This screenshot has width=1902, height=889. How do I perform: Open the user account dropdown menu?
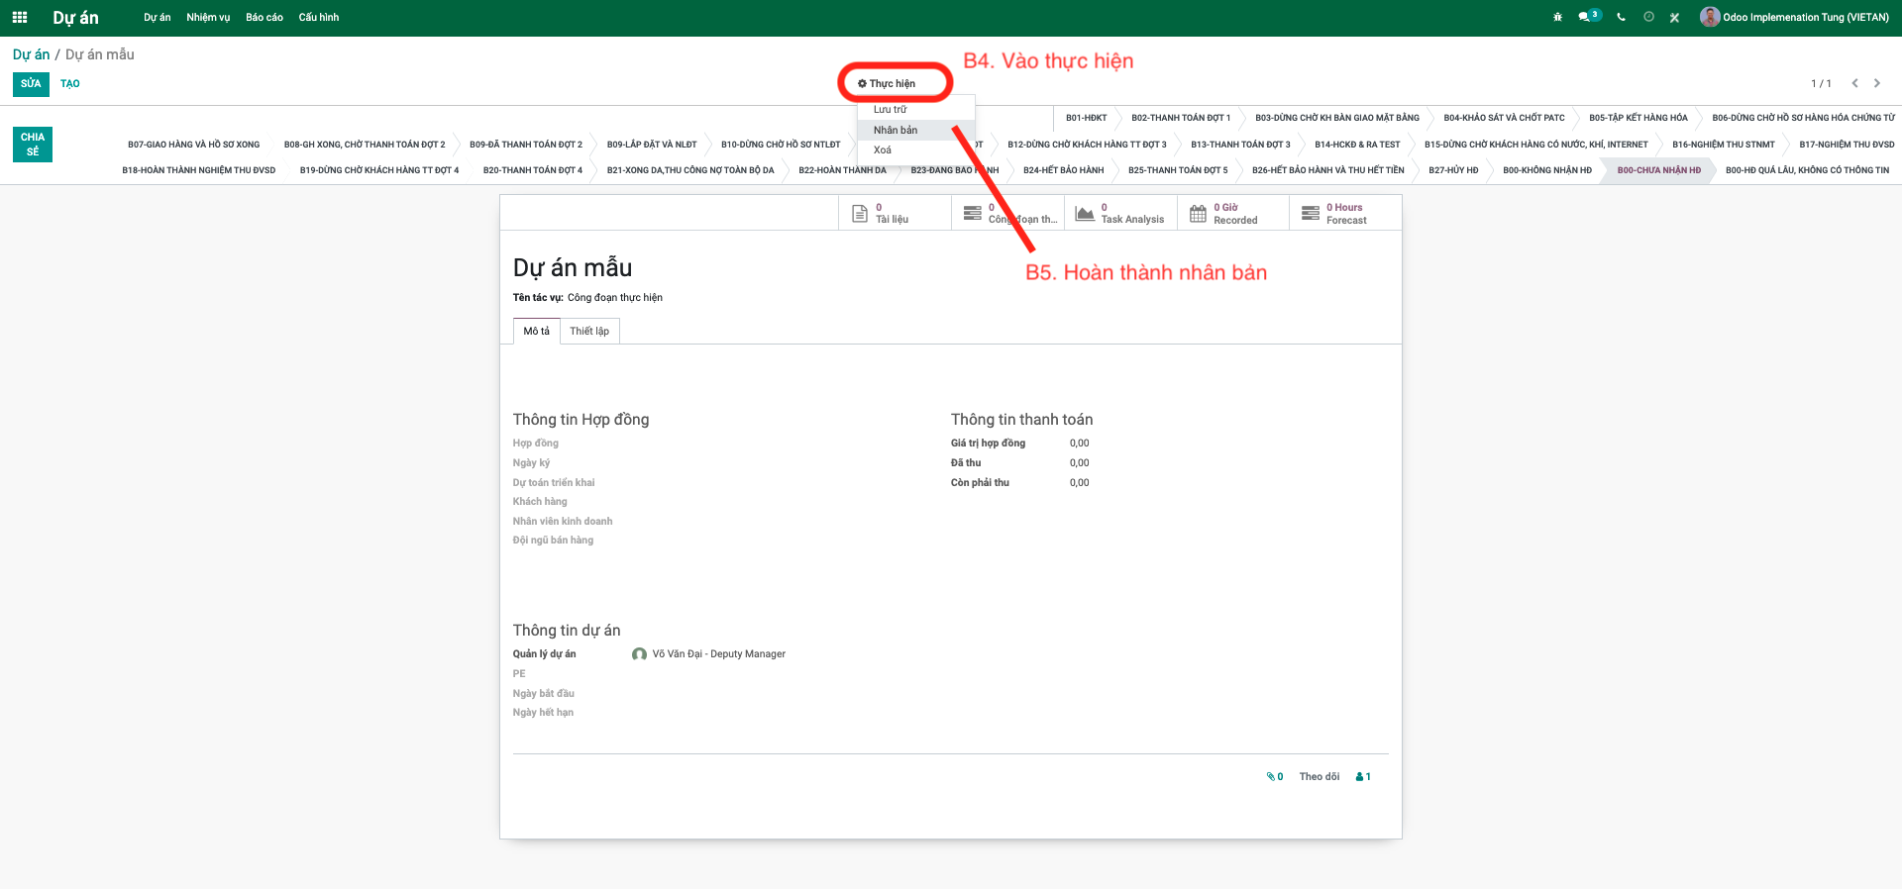(x=1795, y=17)
